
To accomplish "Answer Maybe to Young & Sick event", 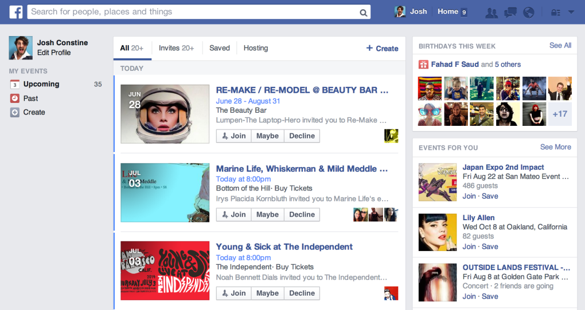I will 267,293.
